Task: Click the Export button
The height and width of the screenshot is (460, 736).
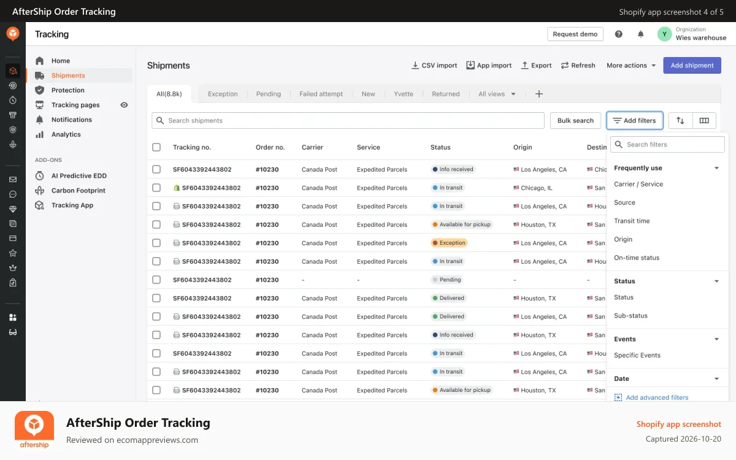Action: point(536,65)
